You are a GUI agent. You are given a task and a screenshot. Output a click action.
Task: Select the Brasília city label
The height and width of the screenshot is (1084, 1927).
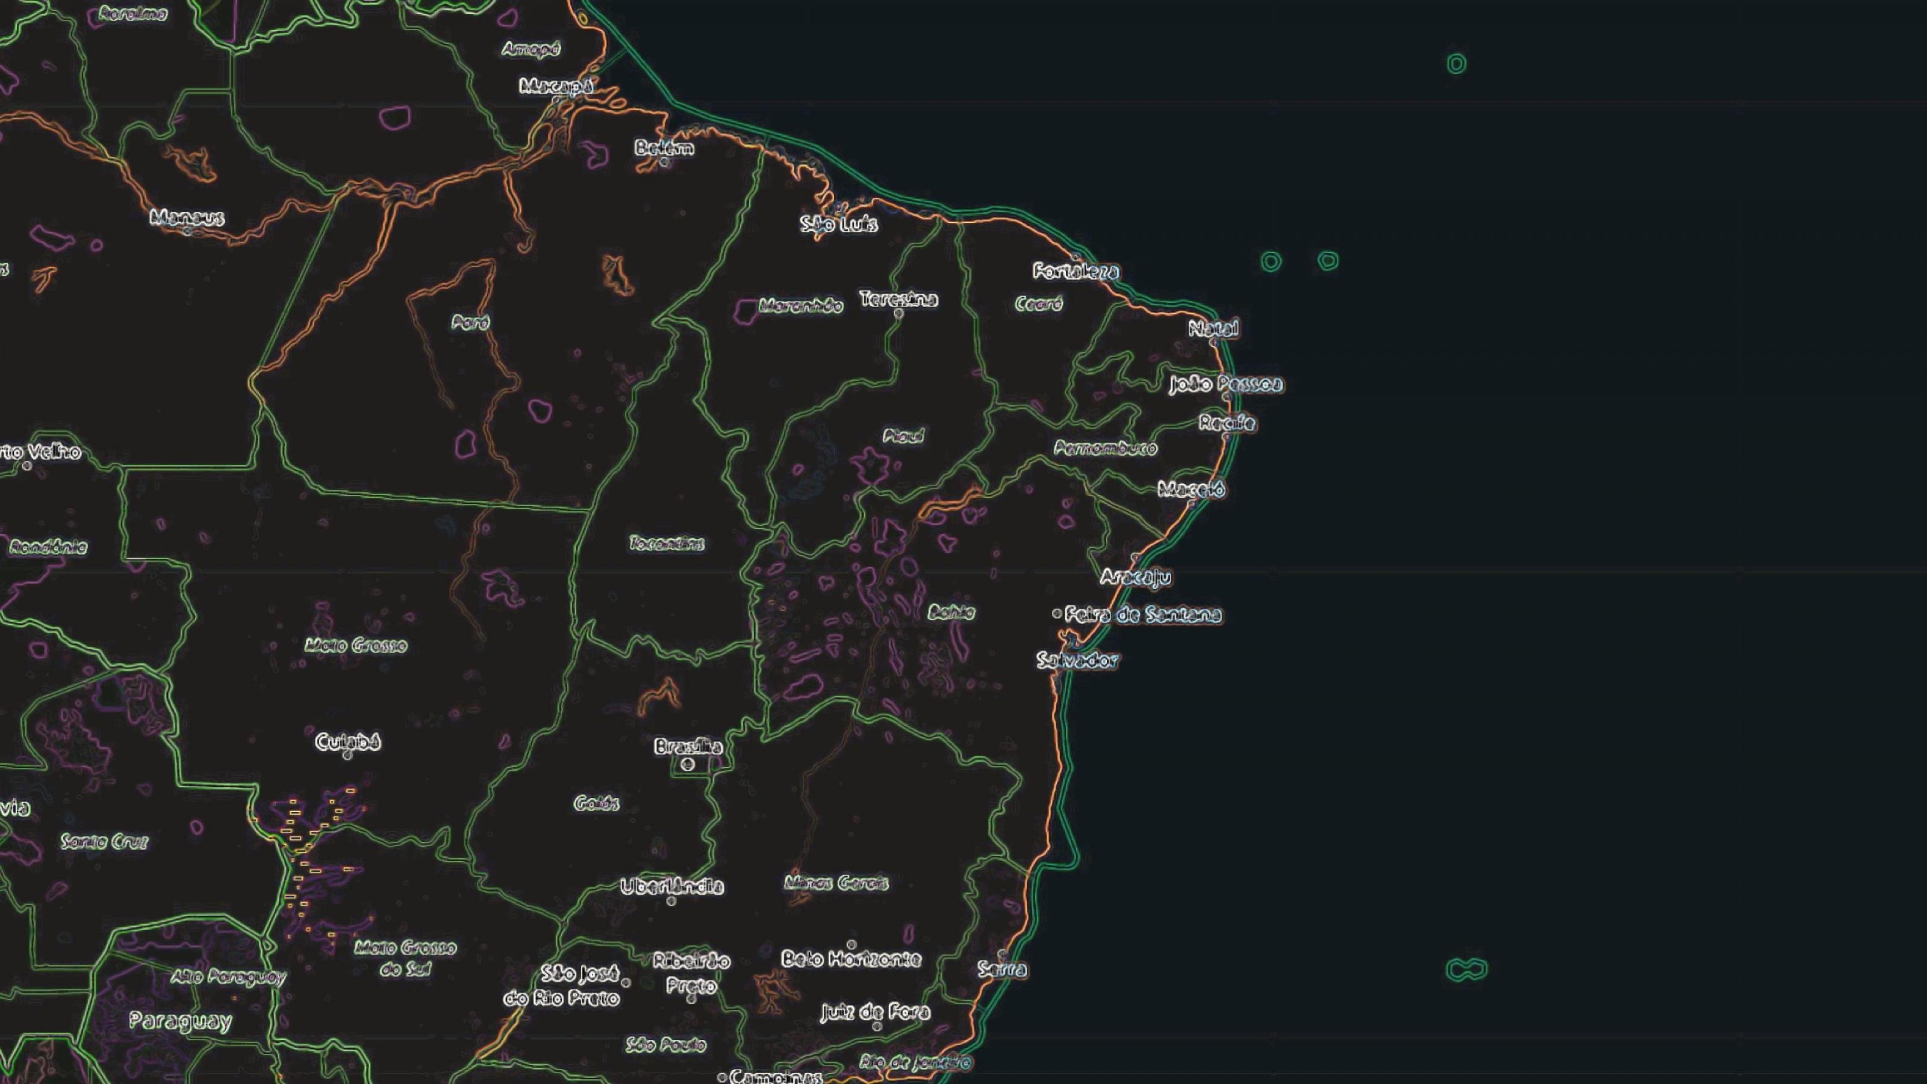coord(688,746)
